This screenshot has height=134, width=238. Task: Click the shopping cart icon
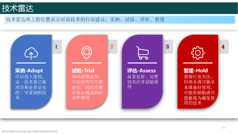tap(142, 53)
